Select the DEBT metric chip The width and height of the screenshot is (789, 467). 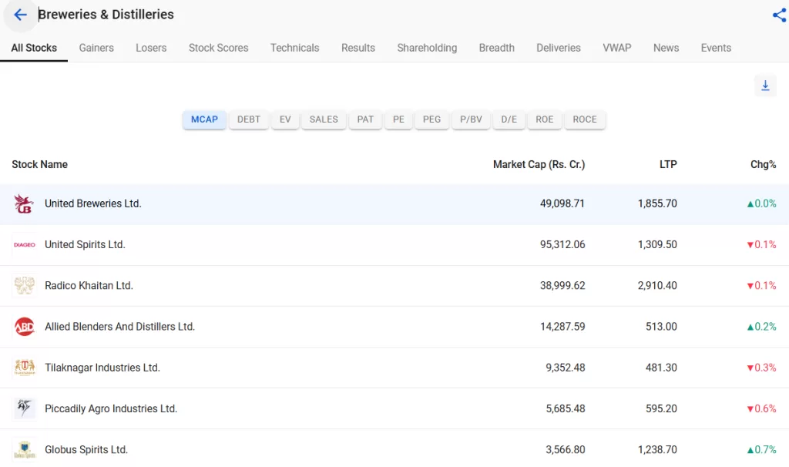click(249, 119)
